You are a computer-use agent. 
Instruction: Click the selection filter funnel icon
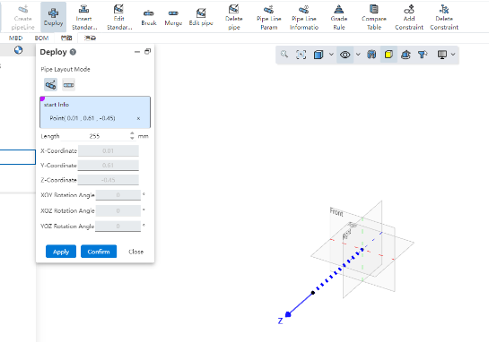pyautogui.click(x=423, y=55)
